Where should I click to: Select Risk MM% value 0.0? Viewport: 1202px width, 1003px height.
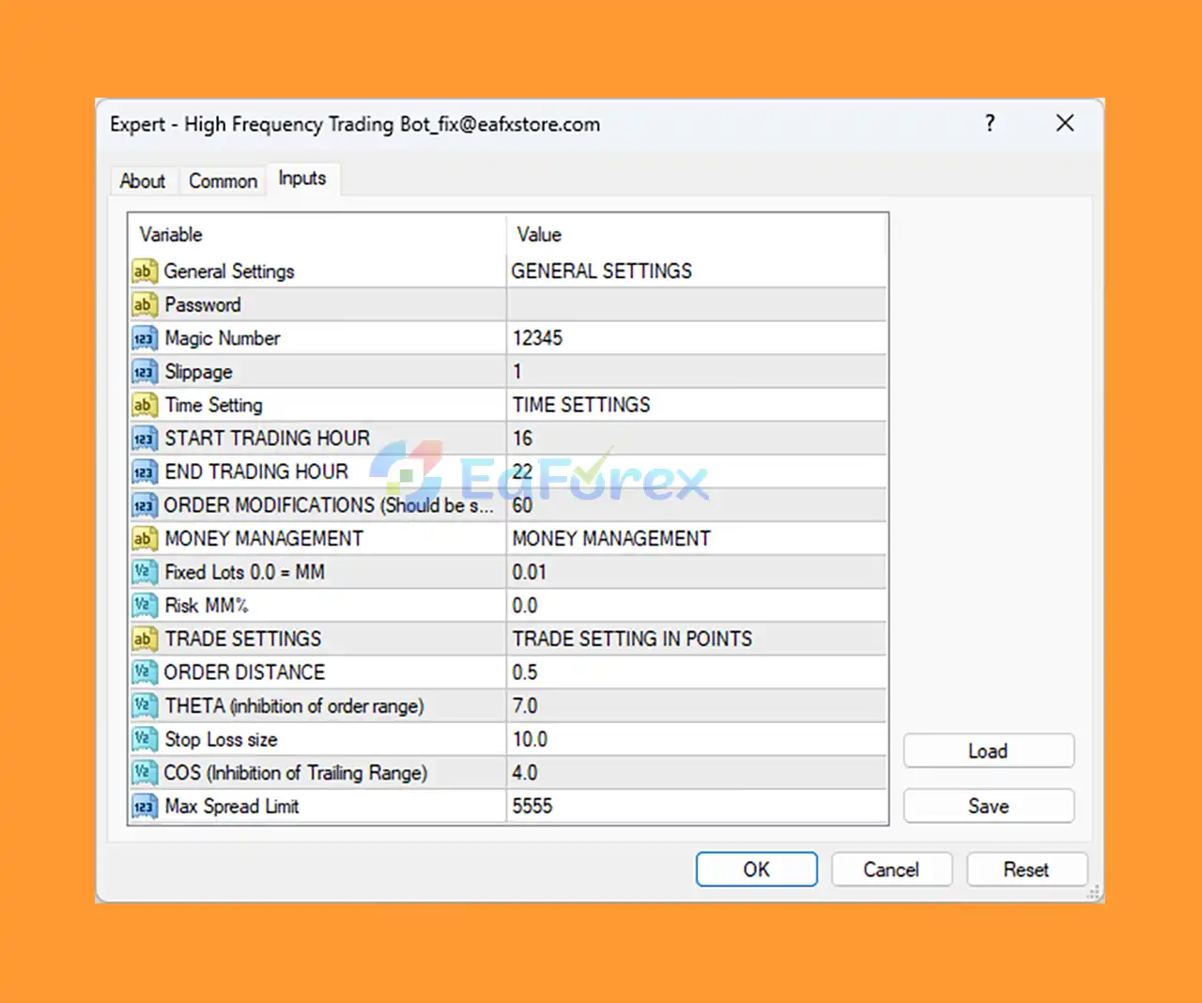(x=525, y=606)
